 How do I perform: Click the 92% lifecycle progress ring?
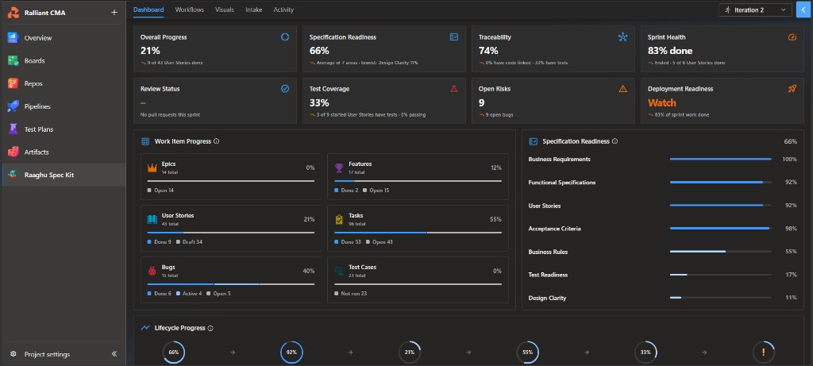coord(291,352)
